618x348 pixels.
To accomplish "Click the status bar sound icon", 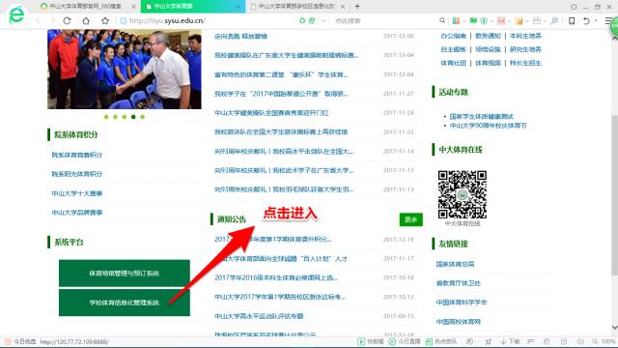I will click(x=580, y=341).
